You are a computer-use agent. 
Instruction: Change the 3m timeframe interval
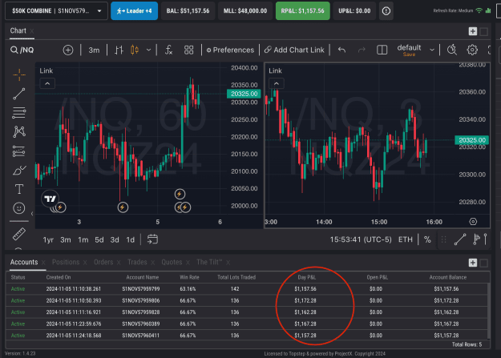94,50
